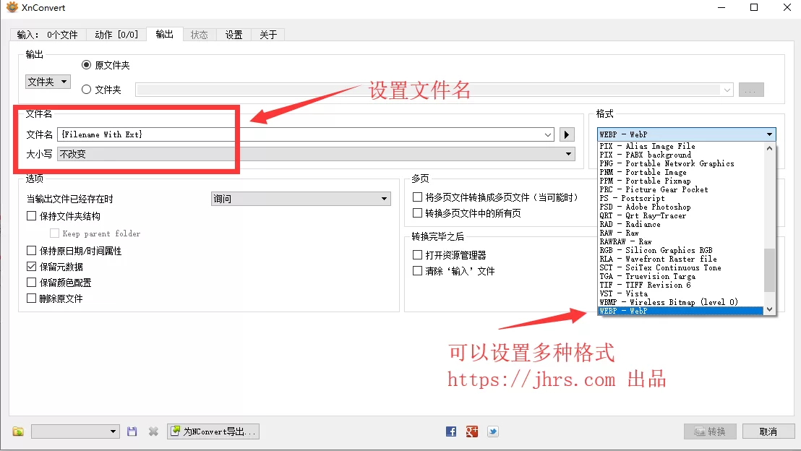Viewport: 801px width, 451px height.
Task: Open the 设置 tab
Action: click(x=234, y=35)
